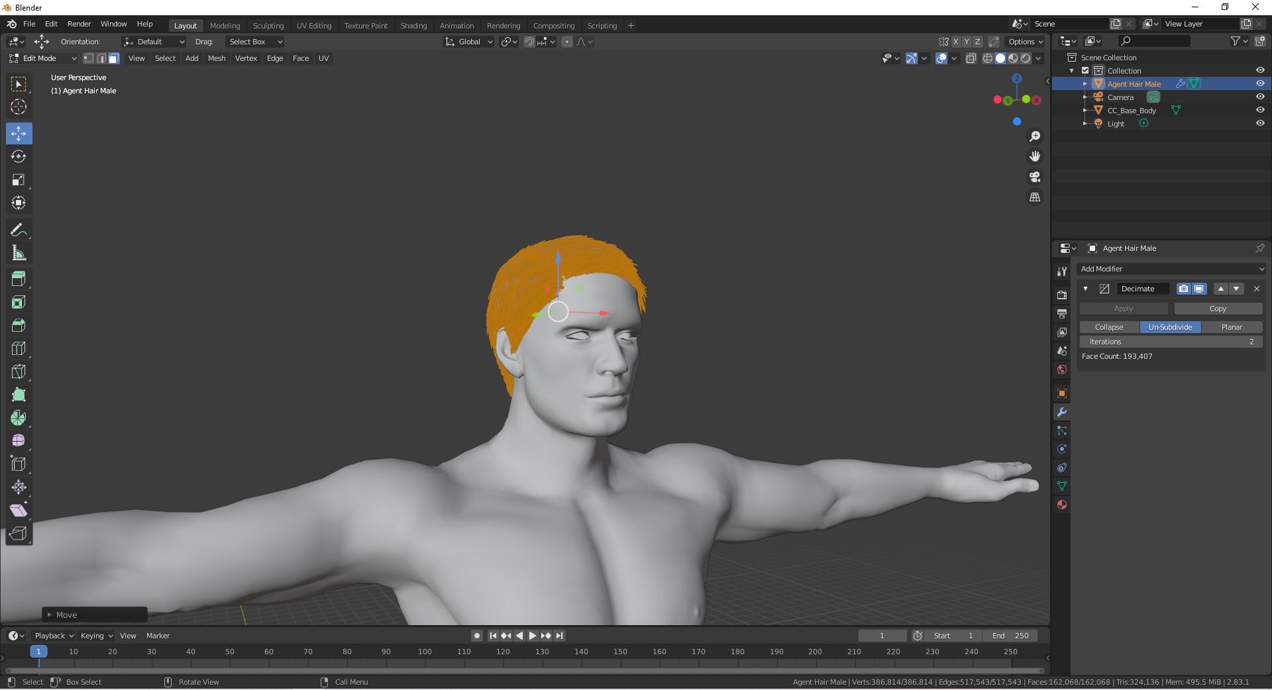
Task: Open the Render menu
Action: (x=79, y=24)
